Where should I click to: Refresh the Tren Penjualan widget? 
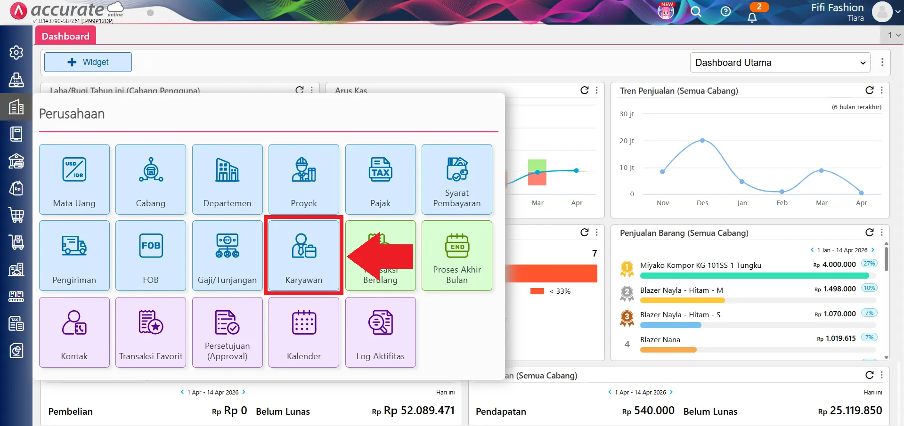[x=870, y=90]
